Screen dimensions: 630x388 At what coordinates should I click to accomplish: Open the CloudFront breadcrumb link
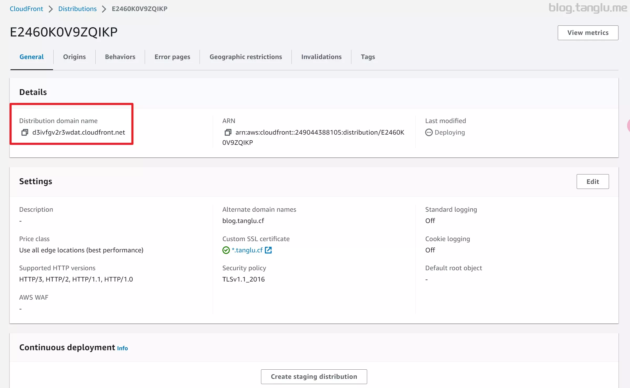(26, 9)
